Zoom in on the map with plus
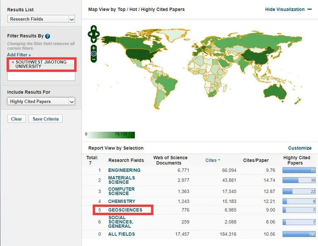The height and width of the screenshot is (246, 318). point(94,48)
